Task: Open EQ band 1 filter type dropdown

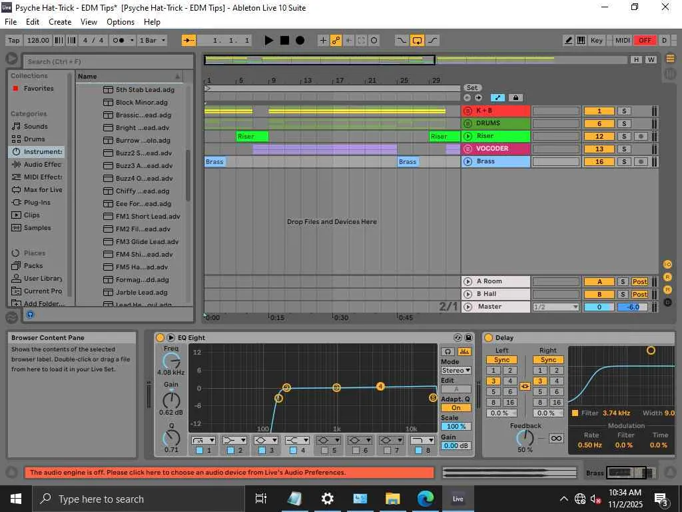Action: point(203,440)
